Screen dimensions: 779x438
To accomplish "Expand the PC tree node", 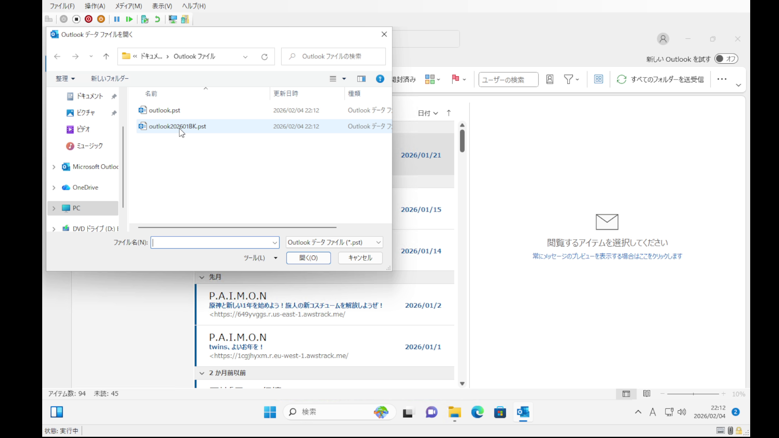I will click(x=54, y=208).
